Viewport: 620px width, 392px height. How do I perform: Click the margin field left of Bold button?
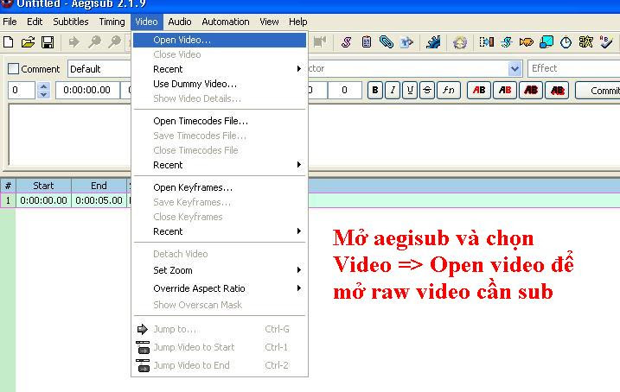(x=344, y=90)
